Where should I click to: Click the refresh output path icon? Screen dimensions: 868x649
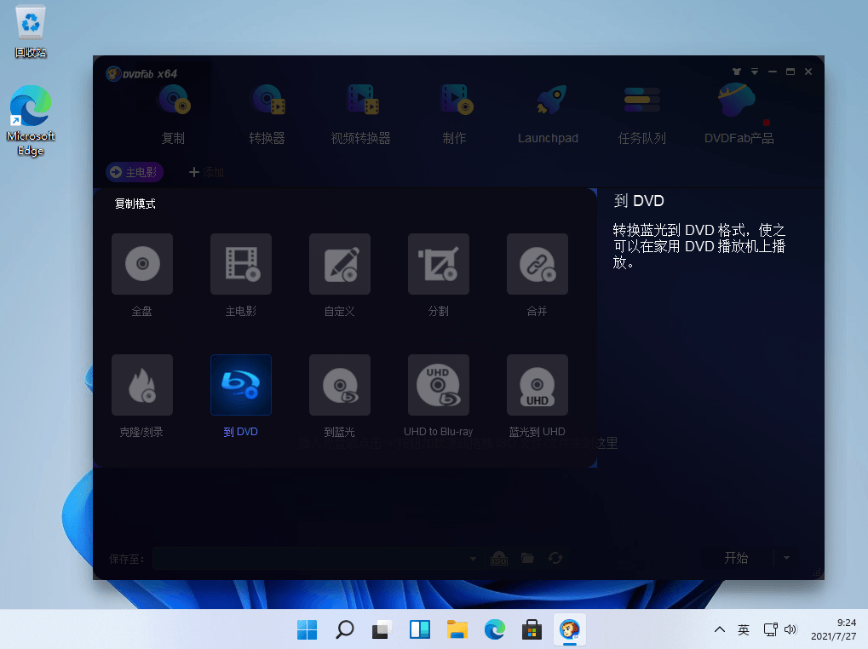click(555, 558)
